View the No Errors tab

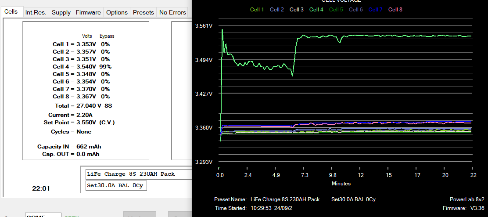[x=172, y=12]
